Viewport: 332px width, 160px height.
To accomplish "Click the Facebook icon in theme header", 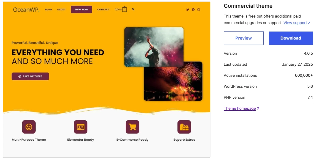I will click(193, 10).
